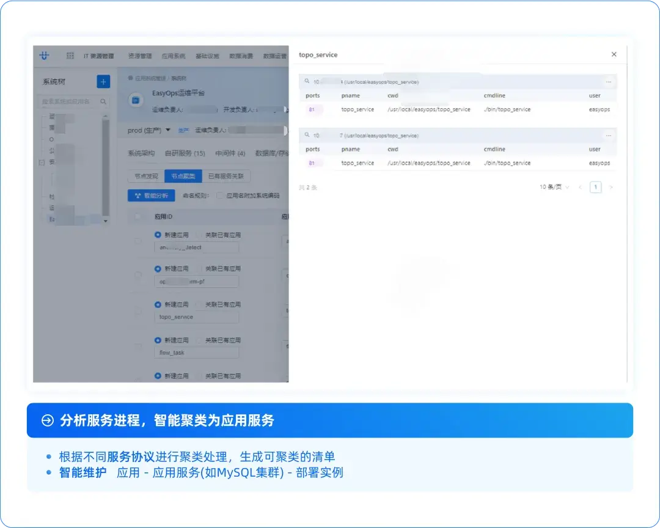The image size is (660, 528).
Task: Open the app grid icon in top bar
Action: [x=69, y=56]
